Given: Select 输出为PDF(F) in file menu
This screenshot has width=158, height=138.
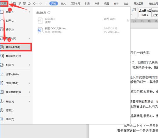Looking at the screenshot, I should [x=16, y=47].
